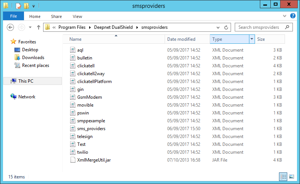Refresh the smsproviders folder view
Viewport: 300px width, 184px height.
tap(226, 27)
